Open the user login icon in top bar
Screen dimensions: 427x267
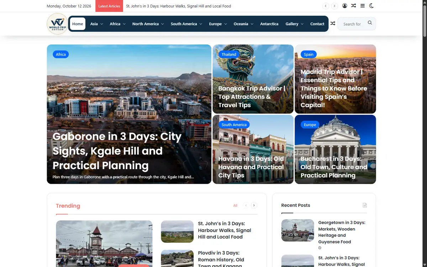click(x=345, y=6)
